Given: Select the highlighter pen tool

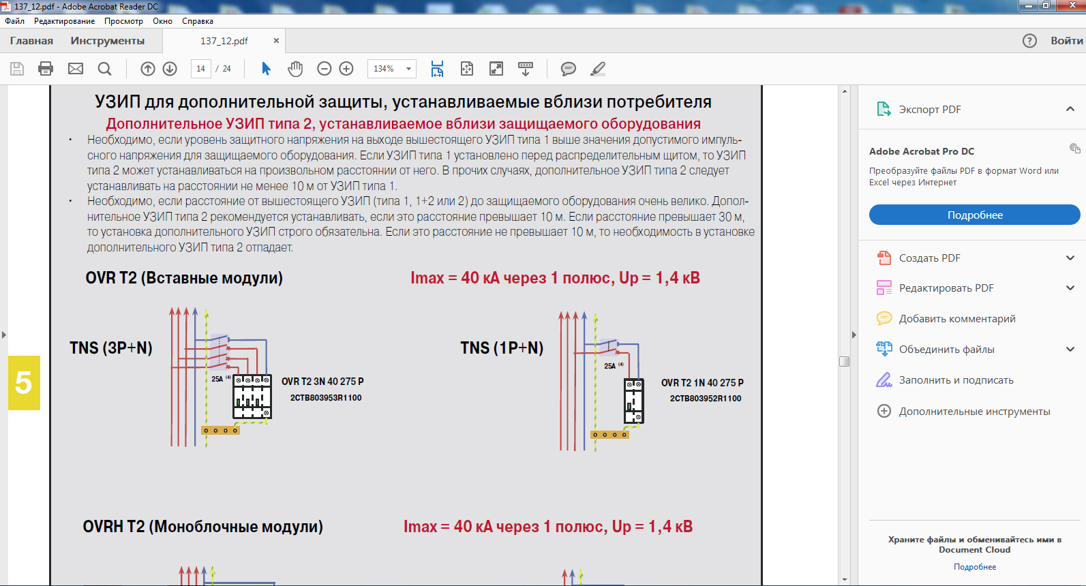Looking at the screenshot, I should (598, 69).
